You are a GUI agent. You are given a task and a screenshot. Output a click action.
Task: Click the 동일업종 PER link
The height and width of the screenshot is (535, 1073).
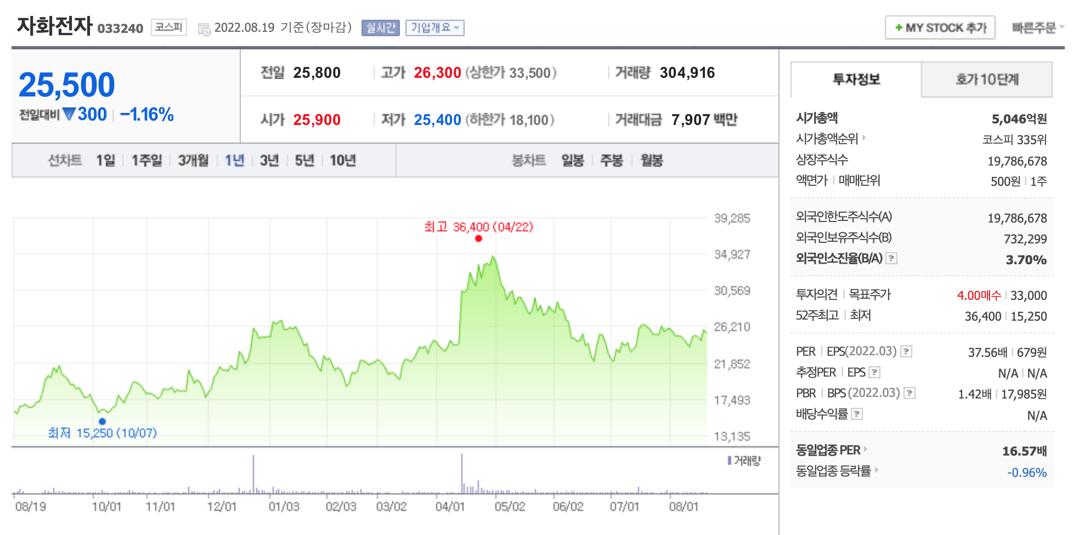point(828,450)
